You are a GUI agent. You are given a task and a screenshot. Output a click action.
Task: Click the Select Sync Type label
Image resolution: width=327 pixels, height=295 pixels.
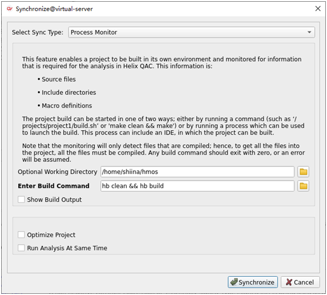pos(38,32)
